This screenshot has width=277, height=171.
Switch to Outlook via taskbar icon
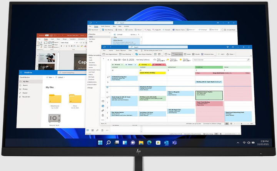click(x=166, y=143)
